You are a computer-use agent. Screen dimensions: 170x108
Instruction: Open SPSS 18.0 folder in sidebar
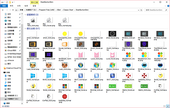pos(13,57)
